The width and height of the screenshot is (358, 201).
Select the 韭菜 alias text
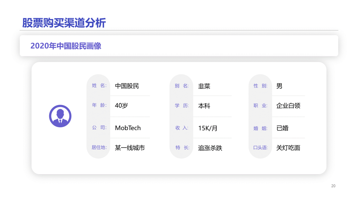(204, 86)
